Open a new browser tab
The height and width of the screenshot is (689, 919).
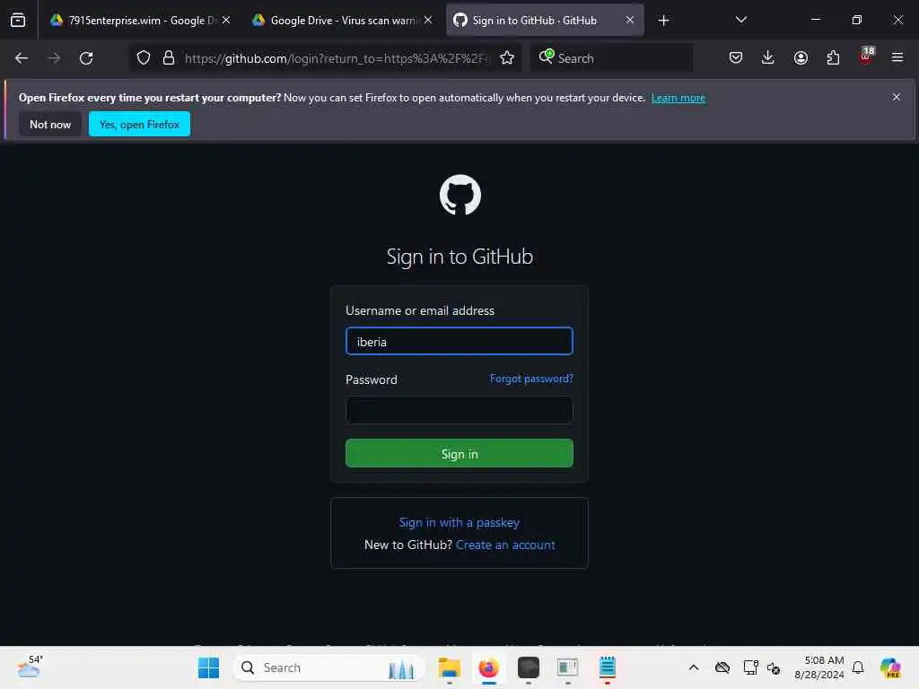click(663, 21)
